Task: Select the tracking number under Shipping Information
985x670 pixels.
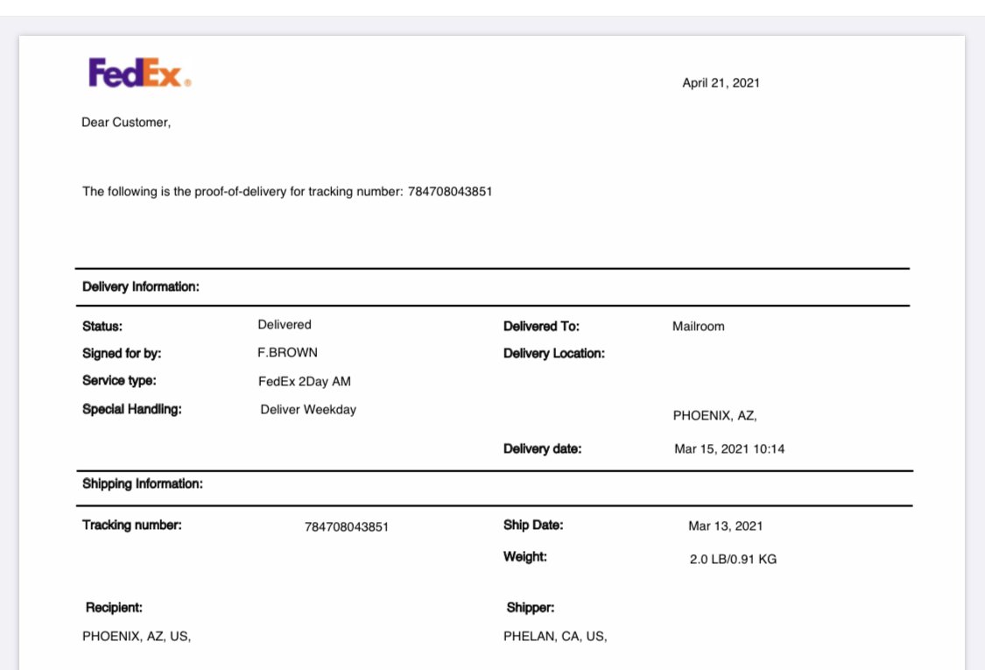Action: point(347,526)
